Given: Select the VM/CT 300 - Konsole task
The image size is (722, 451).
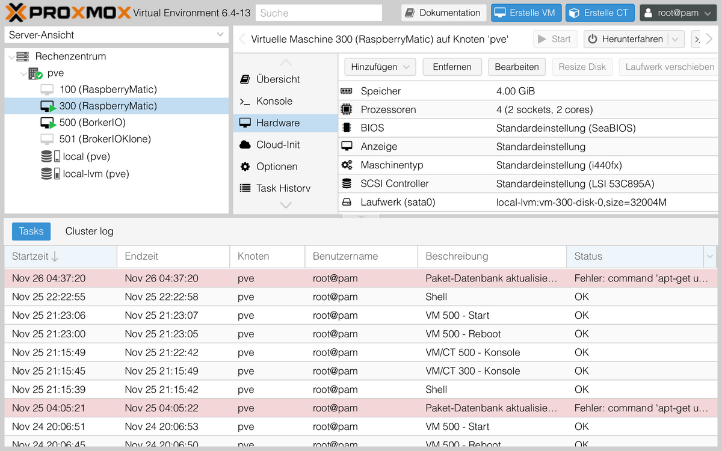Looking at the screenshot, I should click(361, 371).
